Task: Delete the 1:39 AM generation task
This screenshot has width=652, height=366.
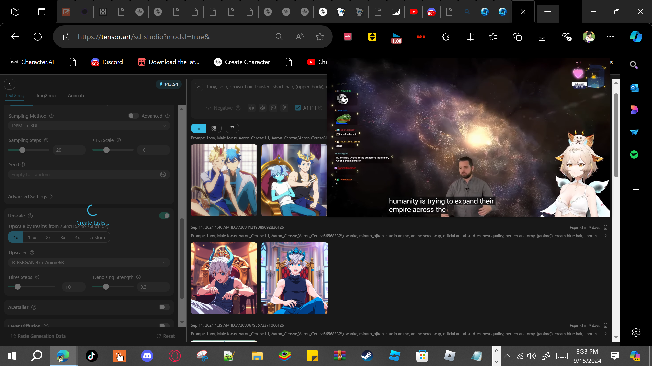Action: click(x=606, y=325)
